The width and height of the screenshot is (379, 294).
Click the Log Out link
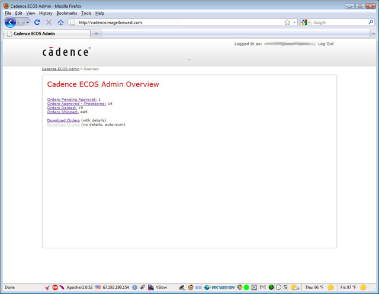326,44
